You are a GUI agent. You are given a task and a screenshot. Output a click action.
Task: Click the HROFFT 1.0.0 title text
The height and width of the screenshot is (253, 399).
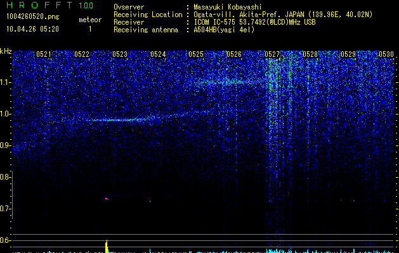click(49, 5)
